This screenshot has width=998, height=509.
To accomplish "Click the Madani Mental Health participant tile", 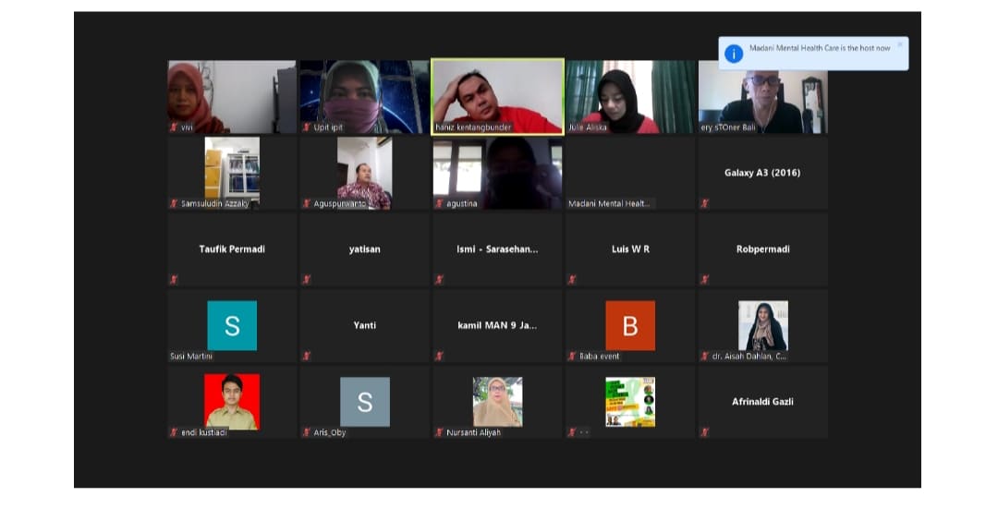I will pos(630,173).
